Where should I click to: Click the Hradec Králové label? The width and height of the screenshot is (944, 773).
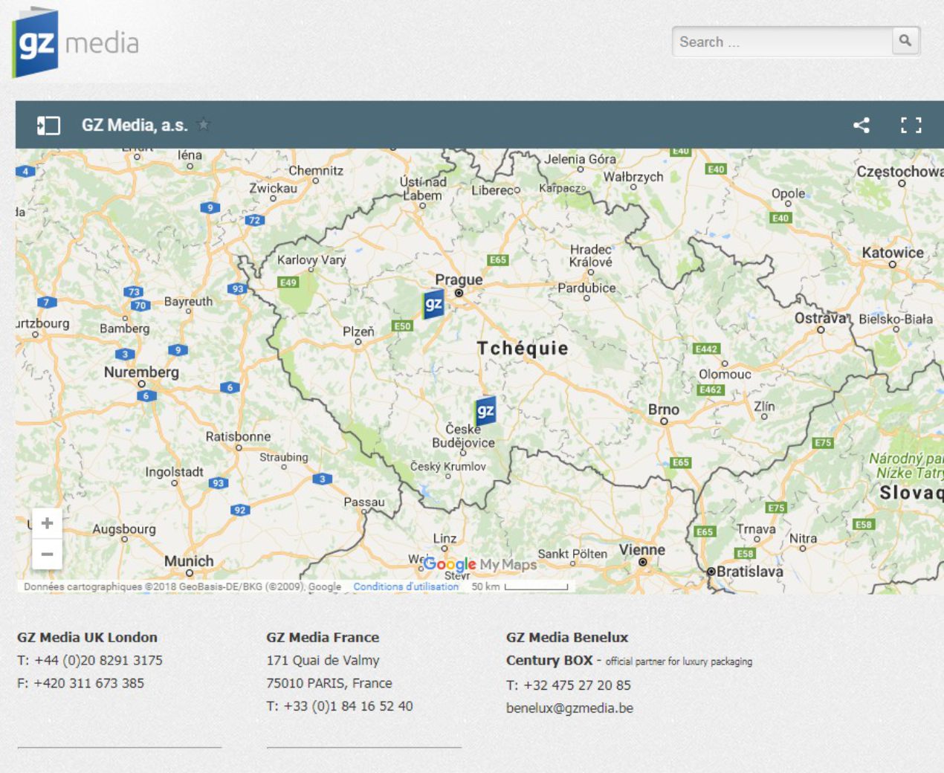pyautogui.click(x=591, y=256)
